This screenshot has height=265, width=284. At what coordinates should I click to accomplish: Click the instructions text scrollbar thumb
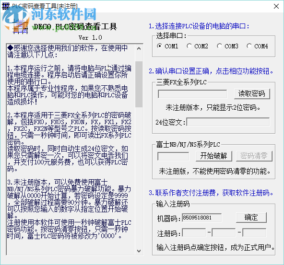[x=139, y=84]
